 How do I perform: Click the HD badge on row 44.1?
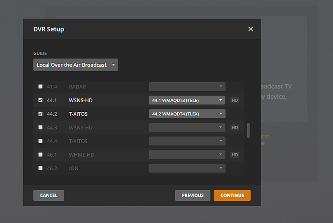235,100
